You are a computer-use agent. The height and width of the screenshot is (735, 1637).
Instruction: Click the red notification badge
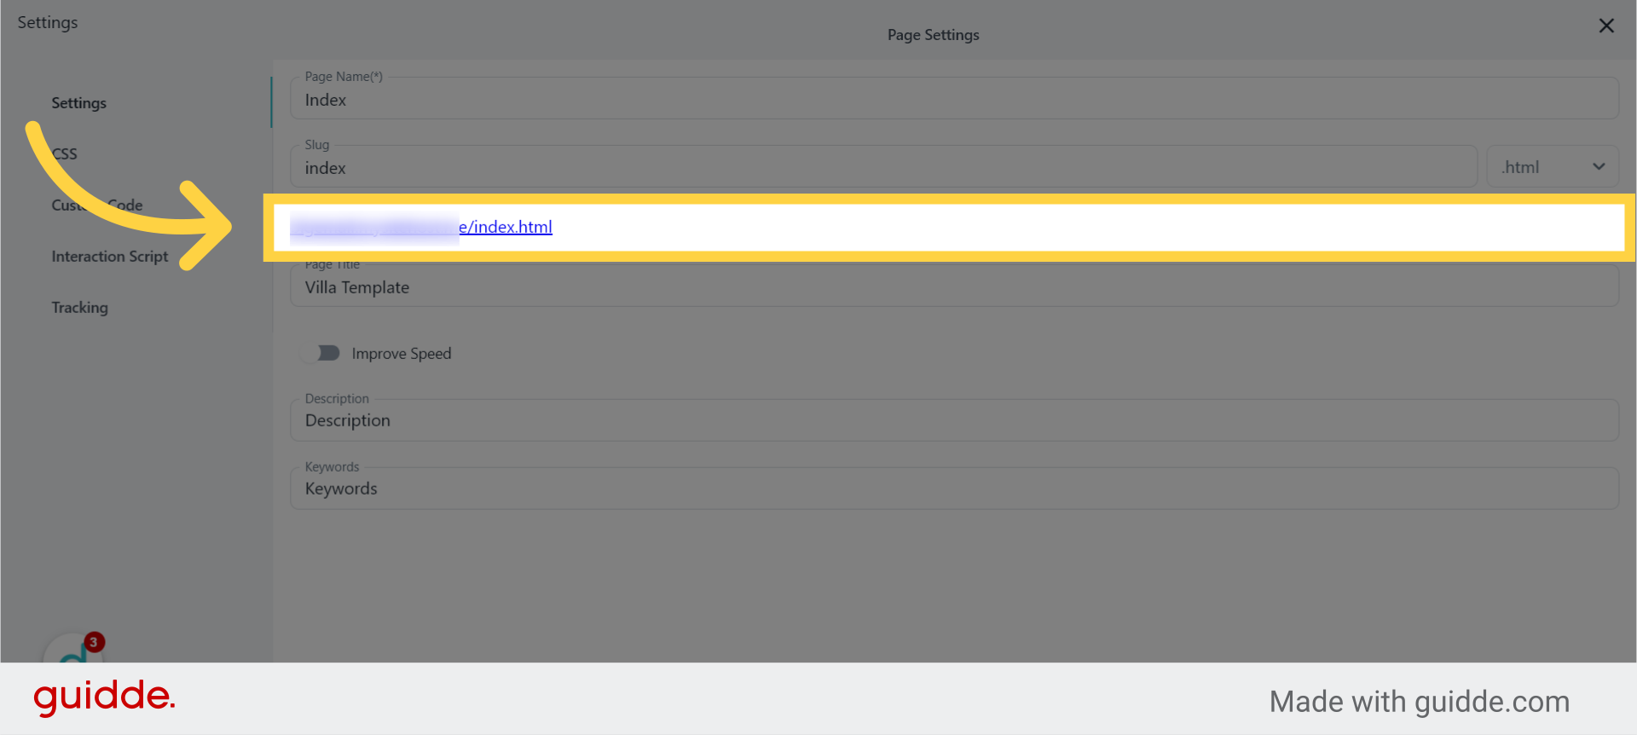click(x=94, y=641)
